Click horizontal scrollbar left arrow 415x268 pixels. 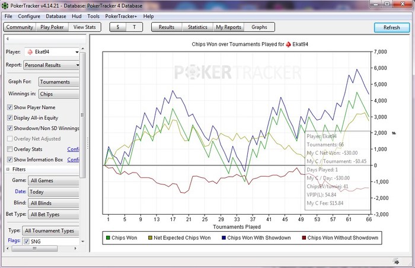tap(7, 248)
